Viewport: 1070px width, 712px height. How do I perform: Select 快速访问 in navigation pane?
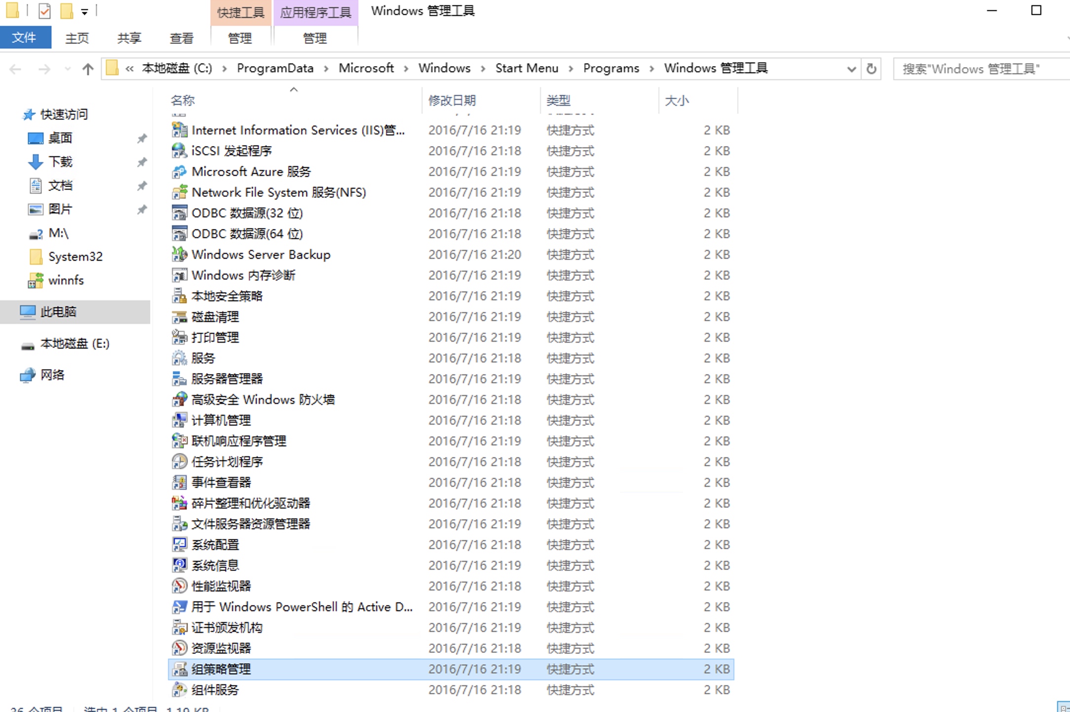[64, 114]
